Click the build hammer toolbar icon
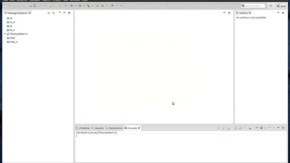The image size is (290, 163). point(65,6)
